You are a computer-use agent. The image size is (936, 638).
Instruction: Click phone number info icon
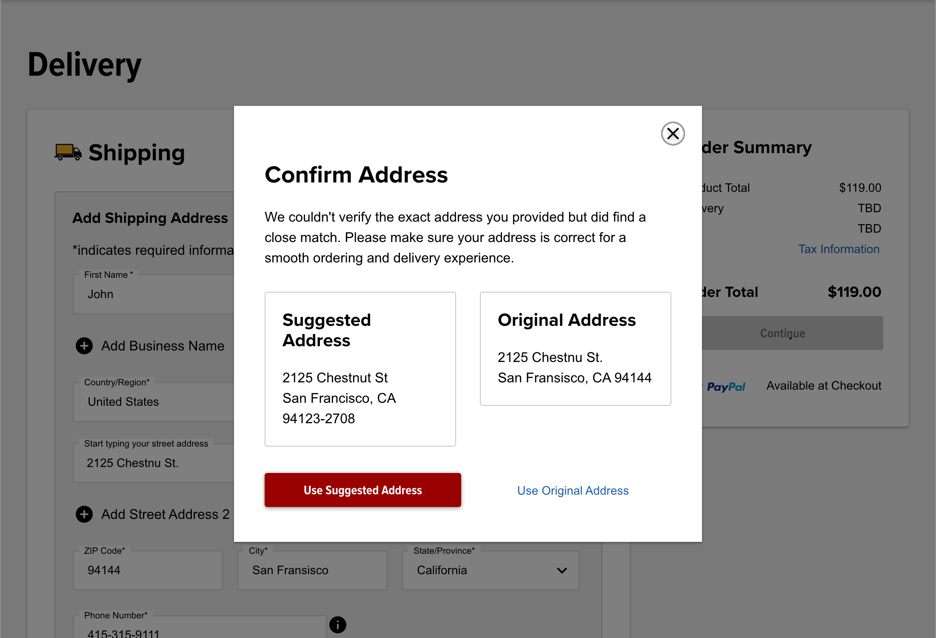pos(338,624)
